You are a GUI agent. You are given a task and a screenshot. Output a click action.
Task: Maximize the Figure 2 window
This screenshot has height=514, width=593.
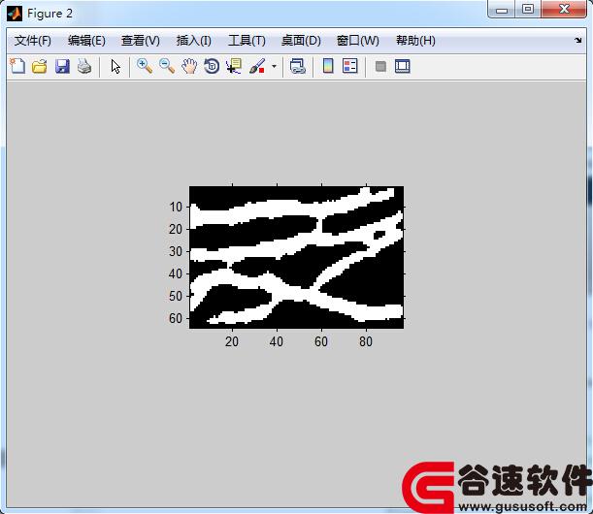[528, 10]
